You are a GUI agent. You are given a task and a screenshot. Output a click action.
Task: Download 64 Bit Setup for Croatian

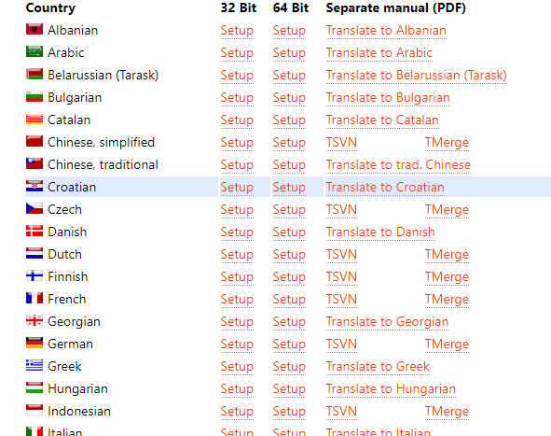289,188
